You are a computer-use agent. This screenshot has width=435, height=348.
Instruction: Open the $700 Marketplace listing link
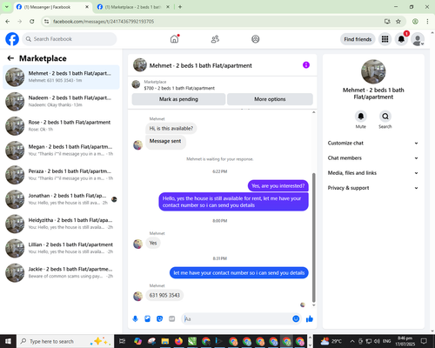click(179, 88)
